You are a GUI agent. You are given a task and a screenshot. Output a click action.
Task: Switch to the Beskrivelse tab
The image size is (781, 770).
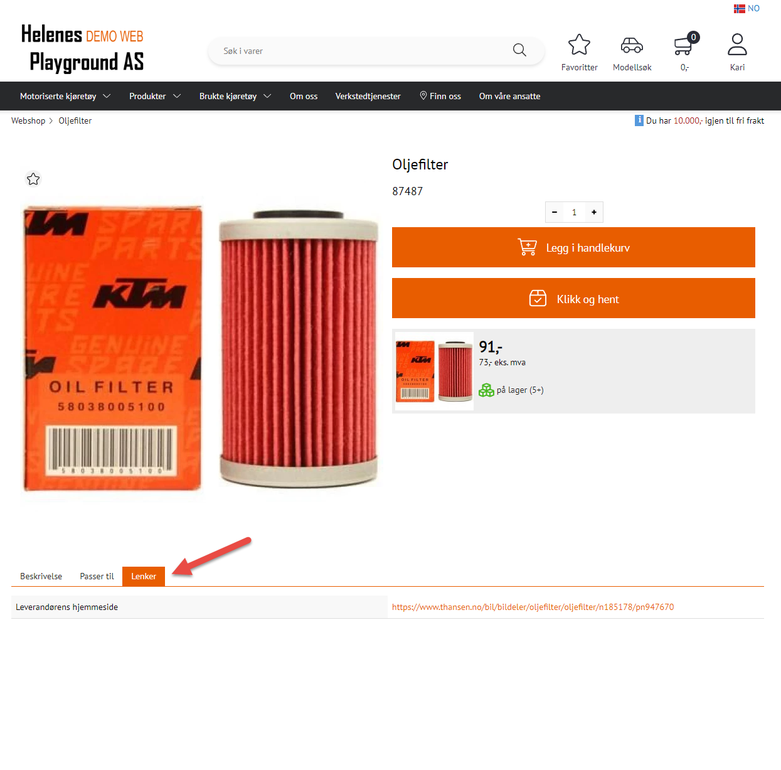click(41, 576)
